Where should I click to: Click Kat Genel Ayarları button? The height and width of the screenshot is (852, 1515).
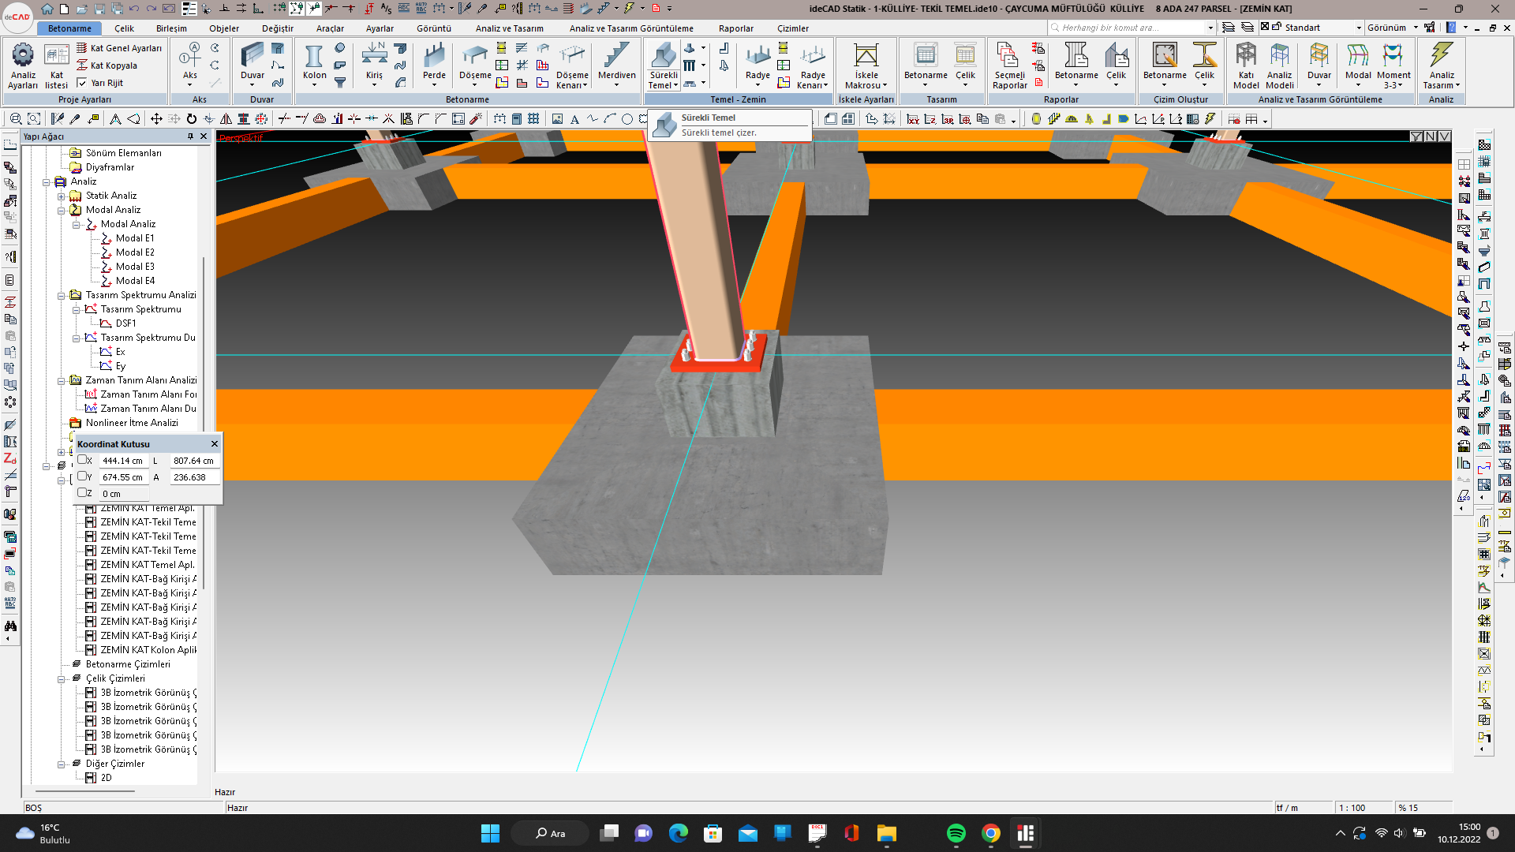click(x=119, y=48)
